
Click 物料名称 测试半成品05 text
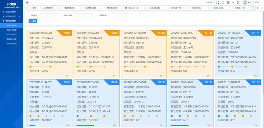tap(232, 87)
